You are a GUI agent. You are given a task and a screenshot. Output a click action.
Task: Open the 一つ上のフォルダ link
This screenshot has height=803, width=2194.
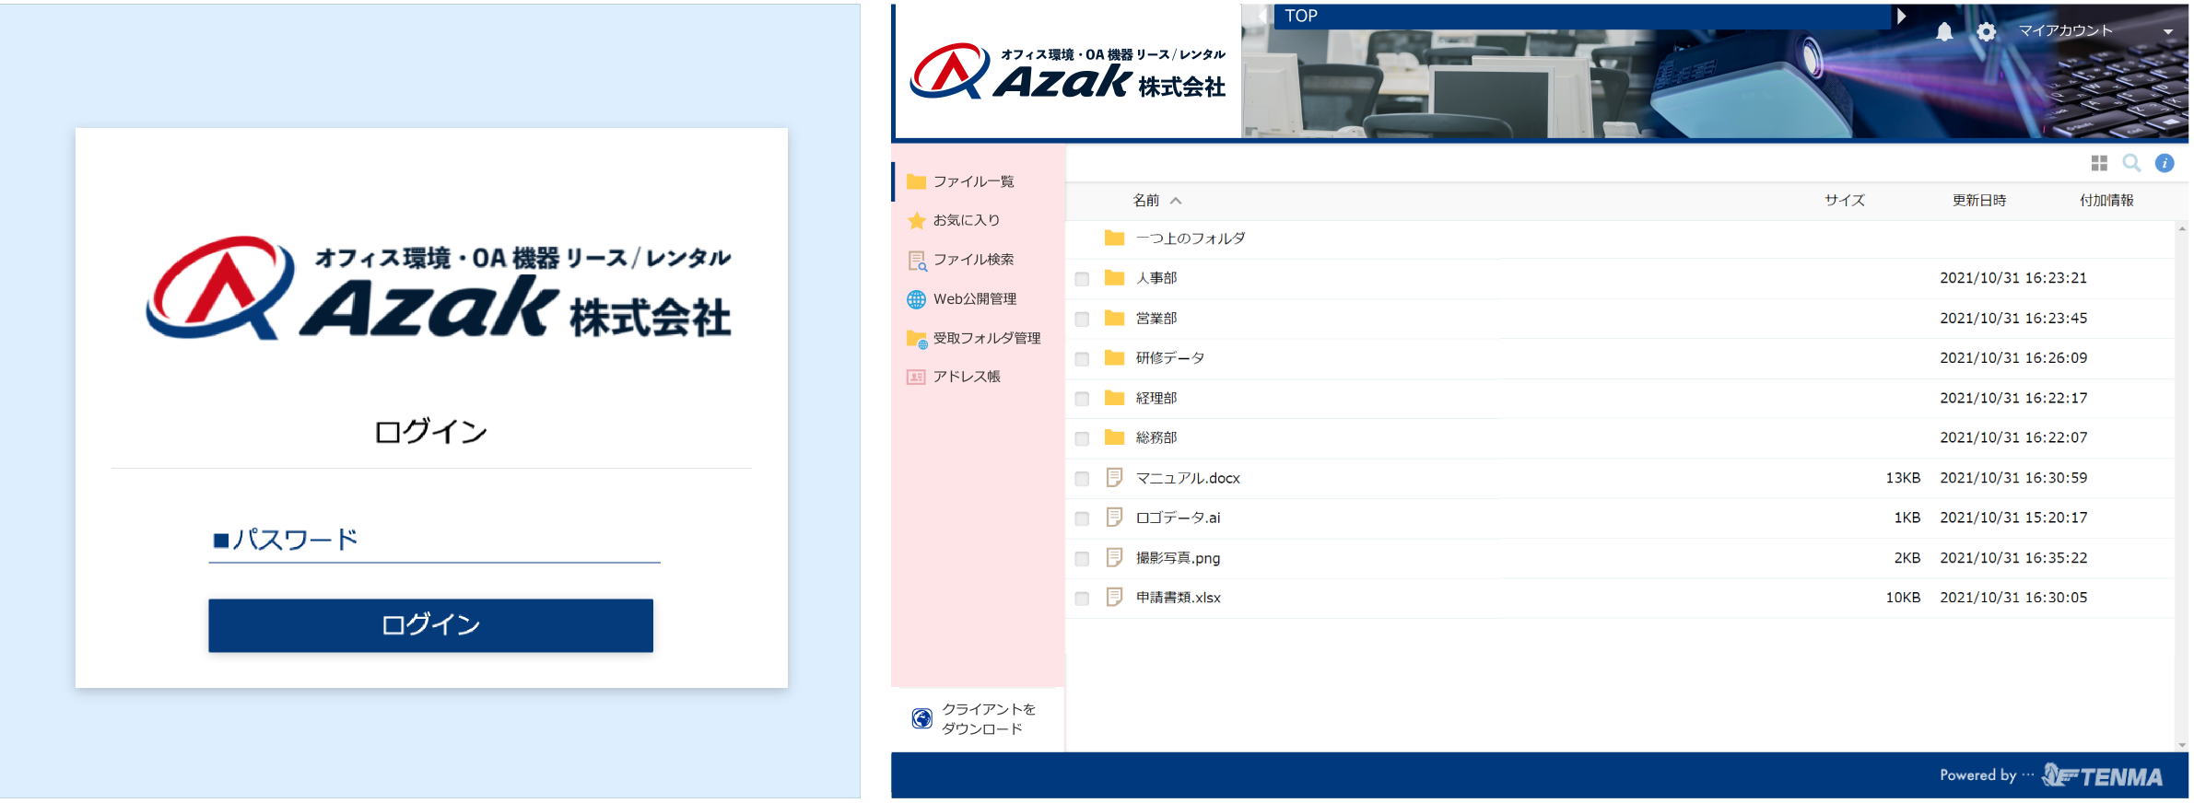1190,239
